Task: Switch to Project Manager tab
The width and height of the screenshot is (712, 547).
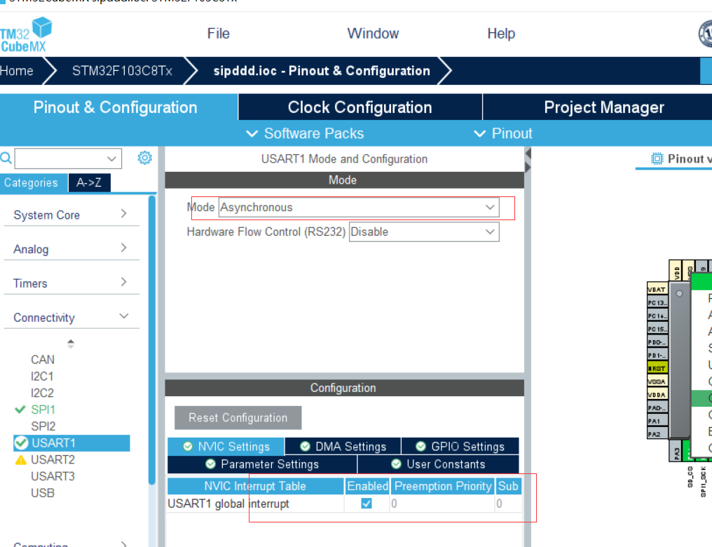Action: coord(604,107)
